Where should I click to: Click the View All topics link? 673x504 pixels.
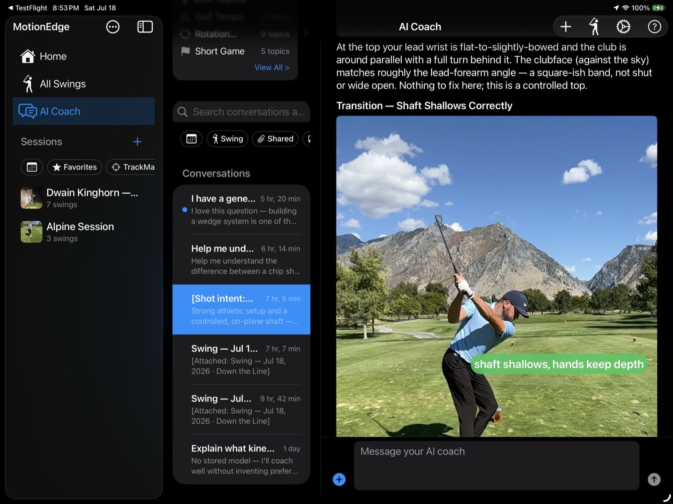272,67
